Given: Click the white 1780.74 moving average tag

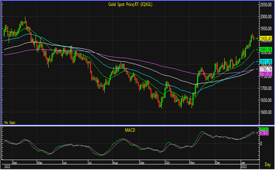Looking at the screenshot, I should [x=266, y=70].
